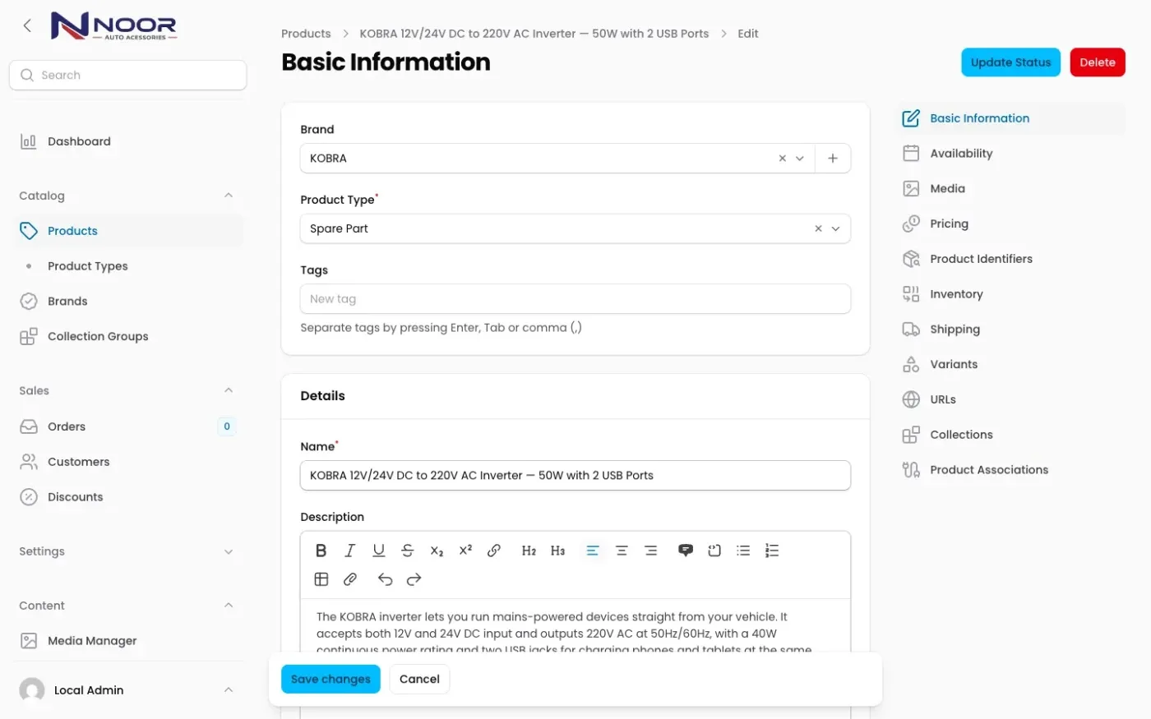This screenshot has height=719, width=1151.
Task: Click the Update Status button
Action: [1011, 62]
